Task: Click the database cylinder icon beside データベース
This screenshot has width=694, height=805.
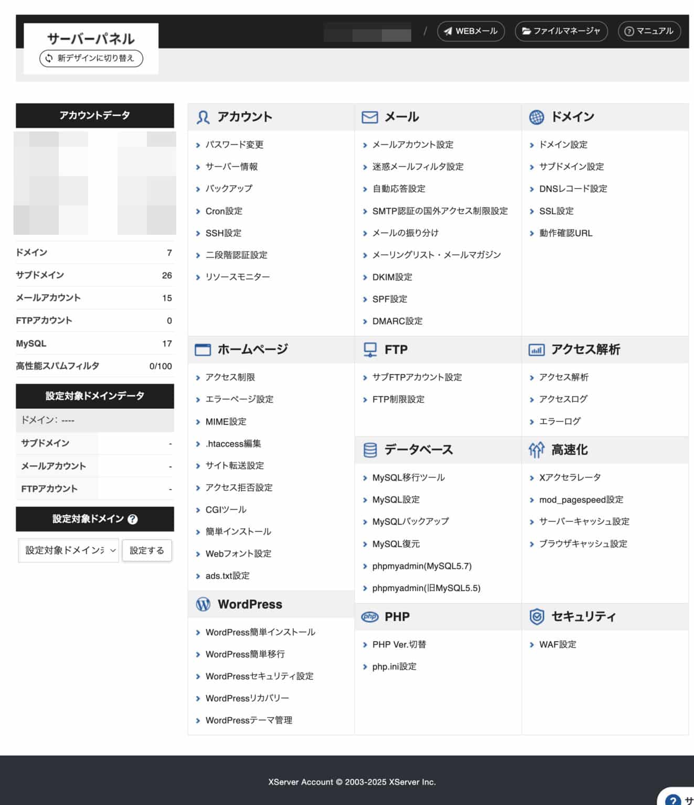Action: [x=370, y=449]
